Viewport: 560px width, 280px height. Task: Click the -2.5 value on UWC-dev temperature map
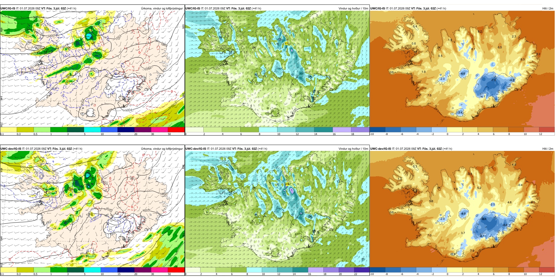(493, 204)
